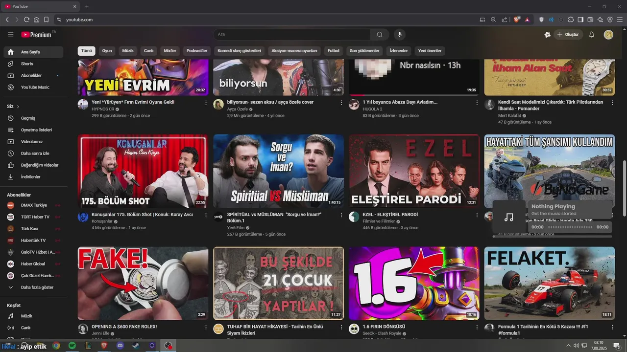Start voice search with microphone icon
This screenshot has height=352, width=627.
[x=400, y=34]
